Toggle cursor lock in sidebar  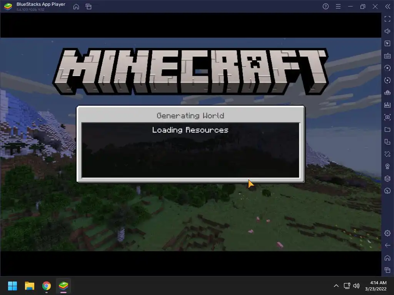pos(387,43)
